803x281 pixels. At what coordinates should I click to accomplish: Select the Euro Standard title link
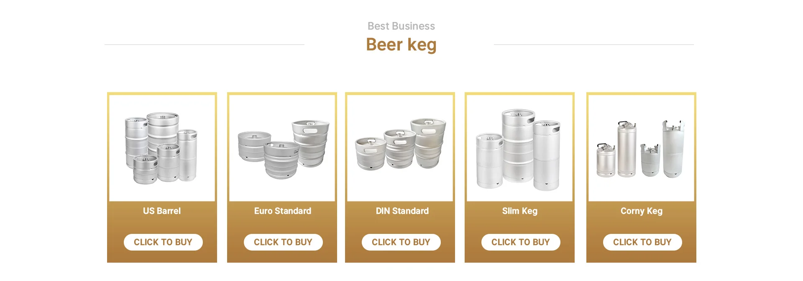(x=282, y=211)
